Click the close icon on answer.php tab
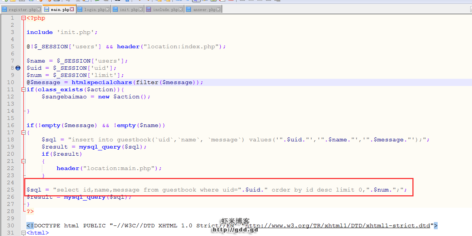 tap(218, 9)
